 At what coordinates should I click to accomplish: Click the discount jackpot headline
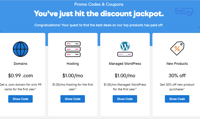[x=99, y=14]
